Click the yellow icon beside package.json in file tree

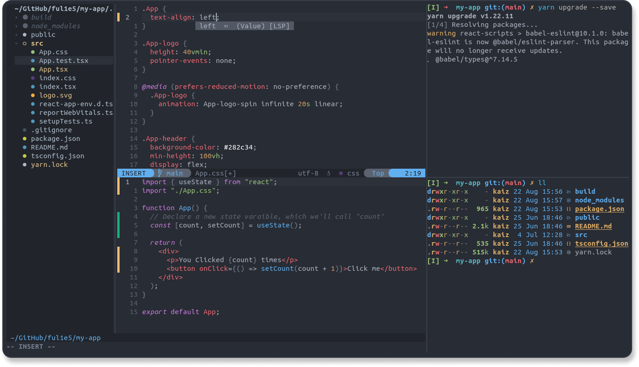click(25, 139)
